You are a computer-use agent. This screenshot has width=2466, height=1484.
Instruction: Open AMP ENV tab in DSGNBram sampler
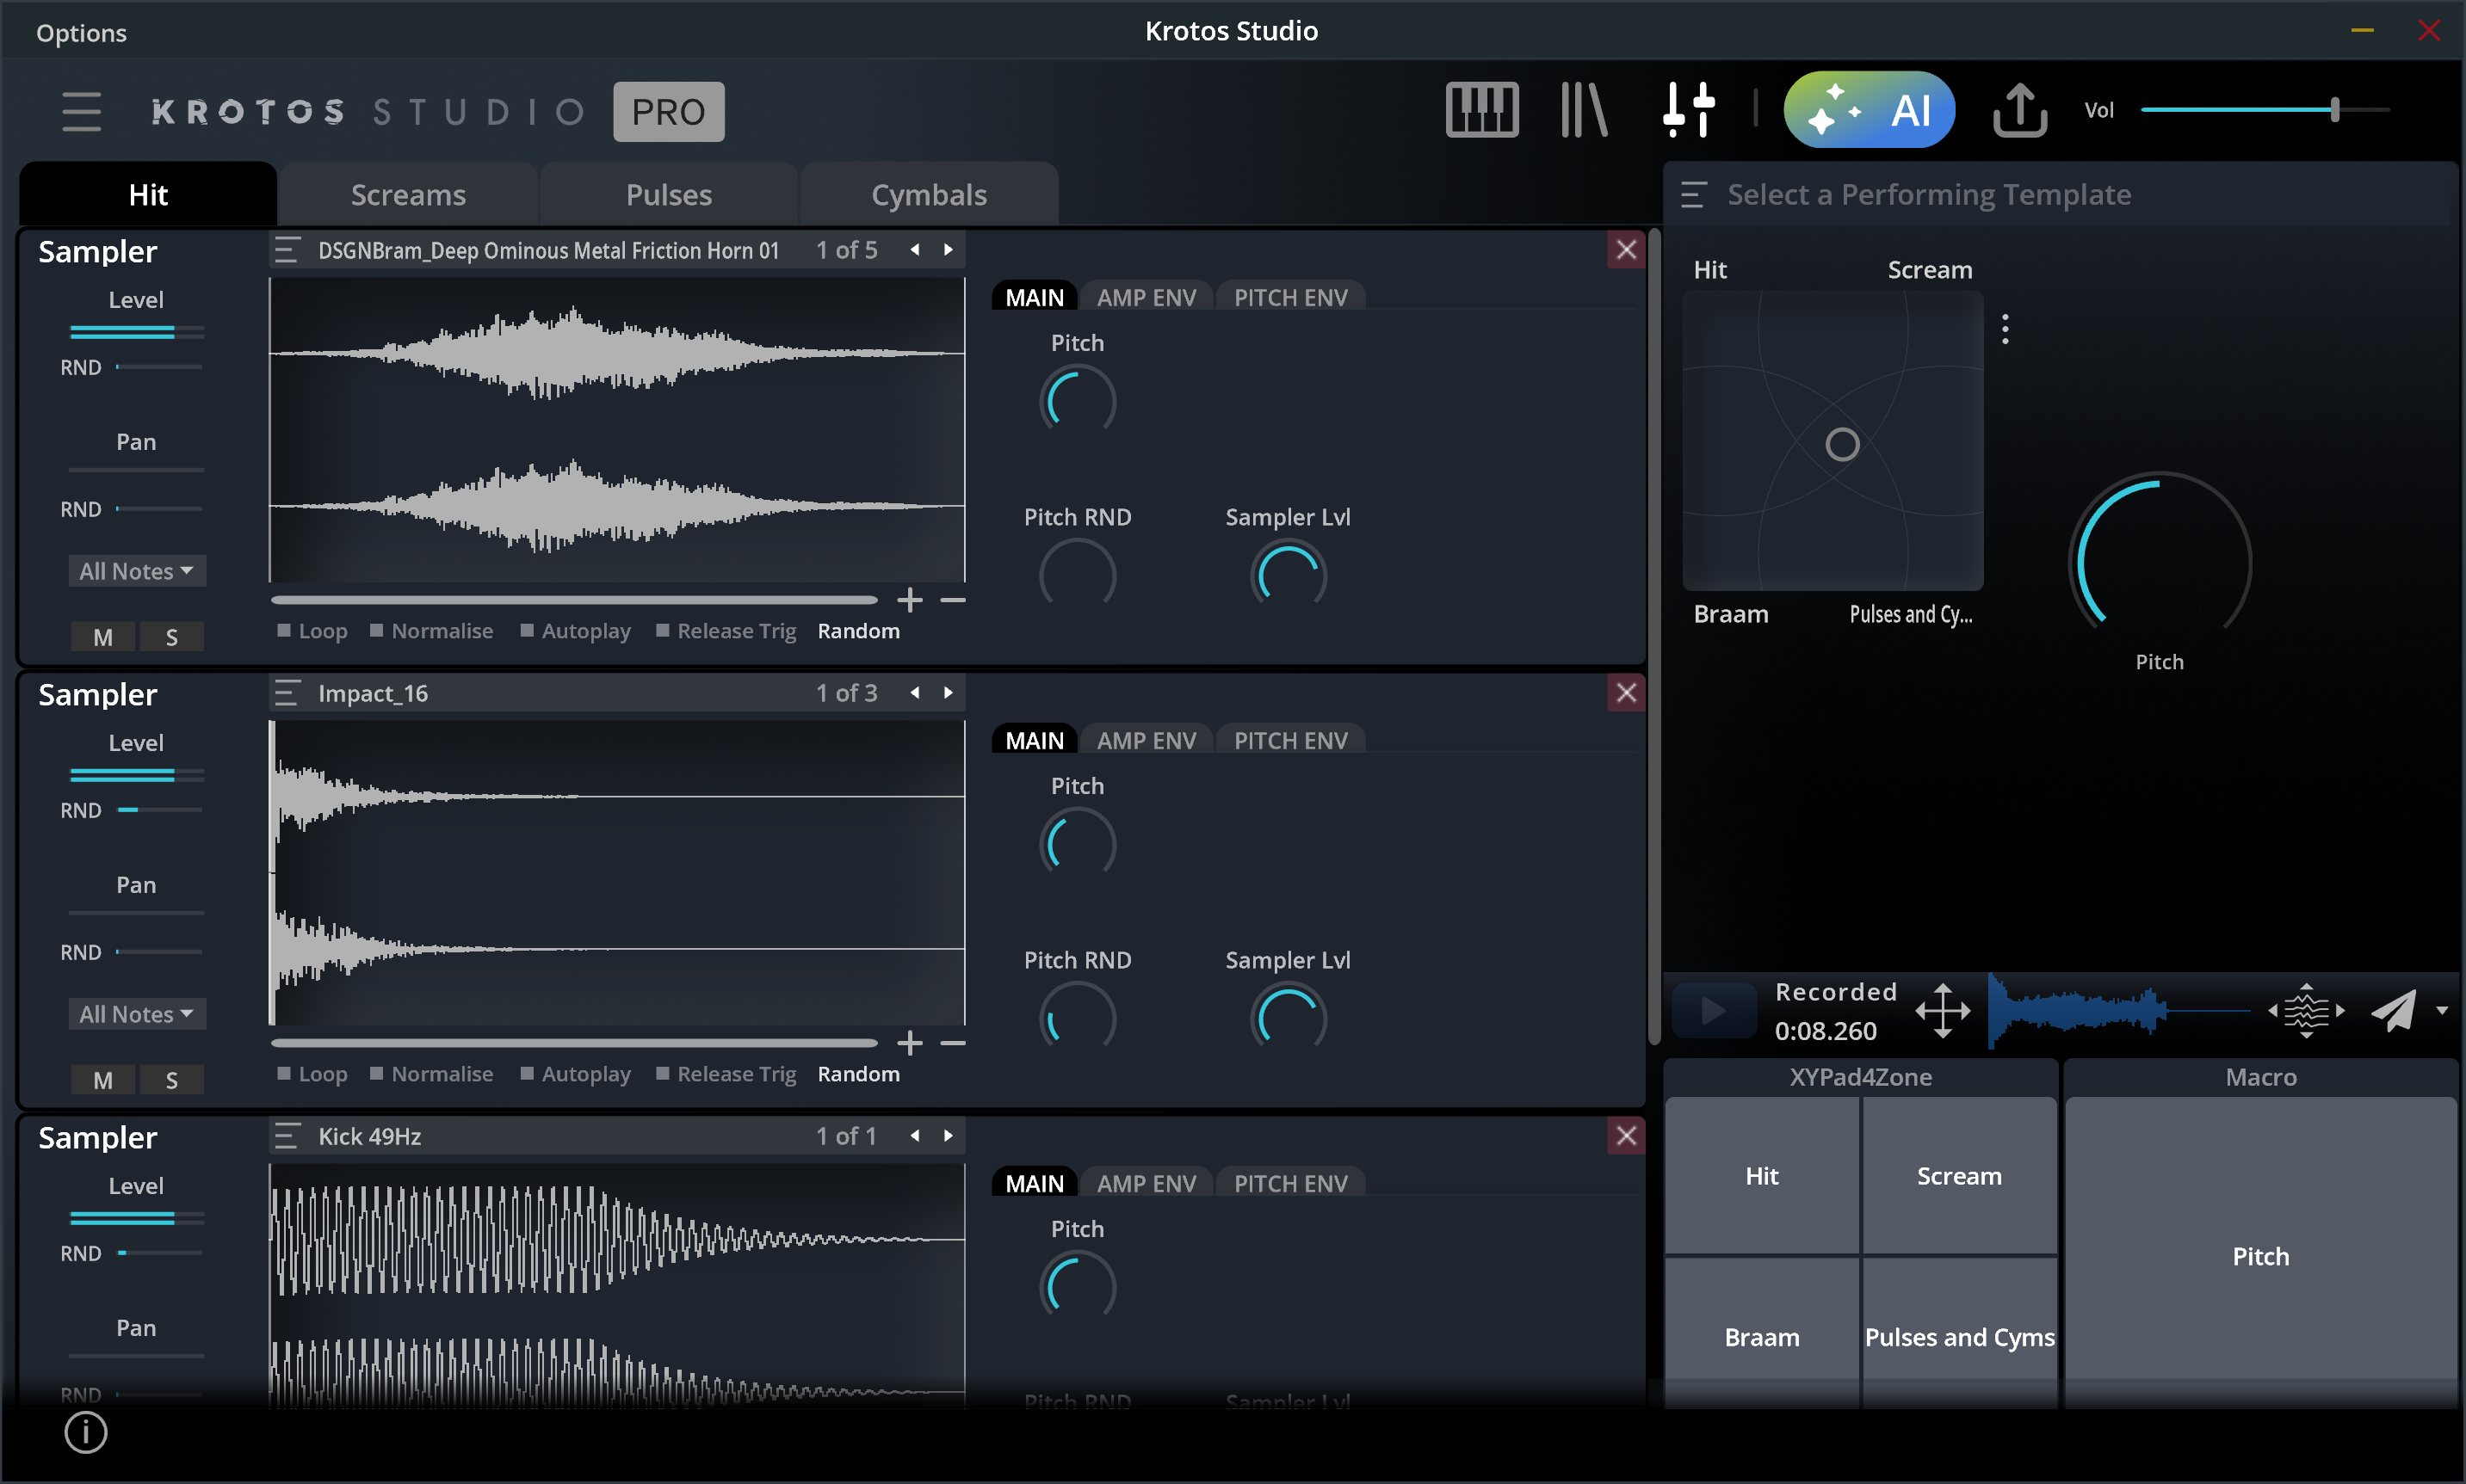tap(1146, 297)
